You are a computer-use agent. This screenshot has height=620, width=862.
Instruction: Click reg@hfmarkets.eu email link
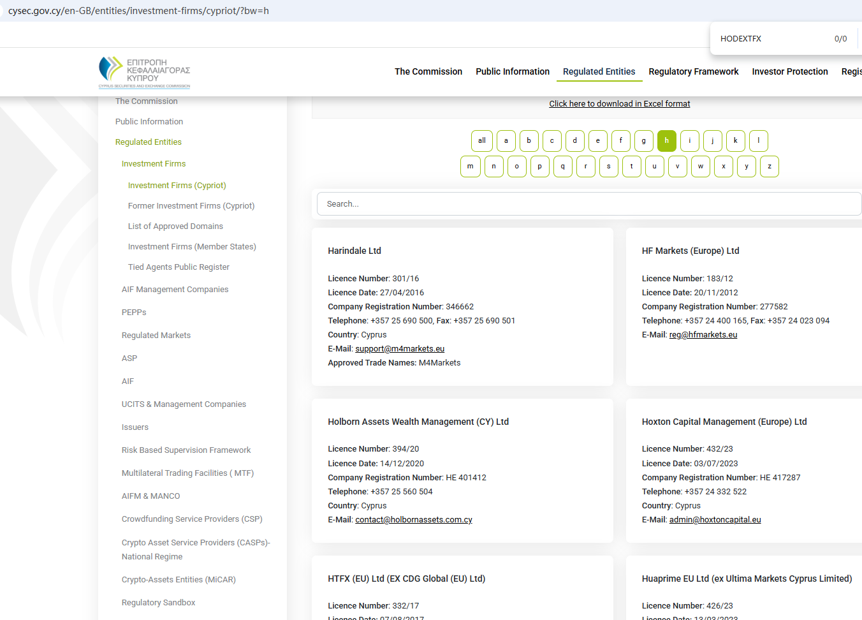(703, 335)
